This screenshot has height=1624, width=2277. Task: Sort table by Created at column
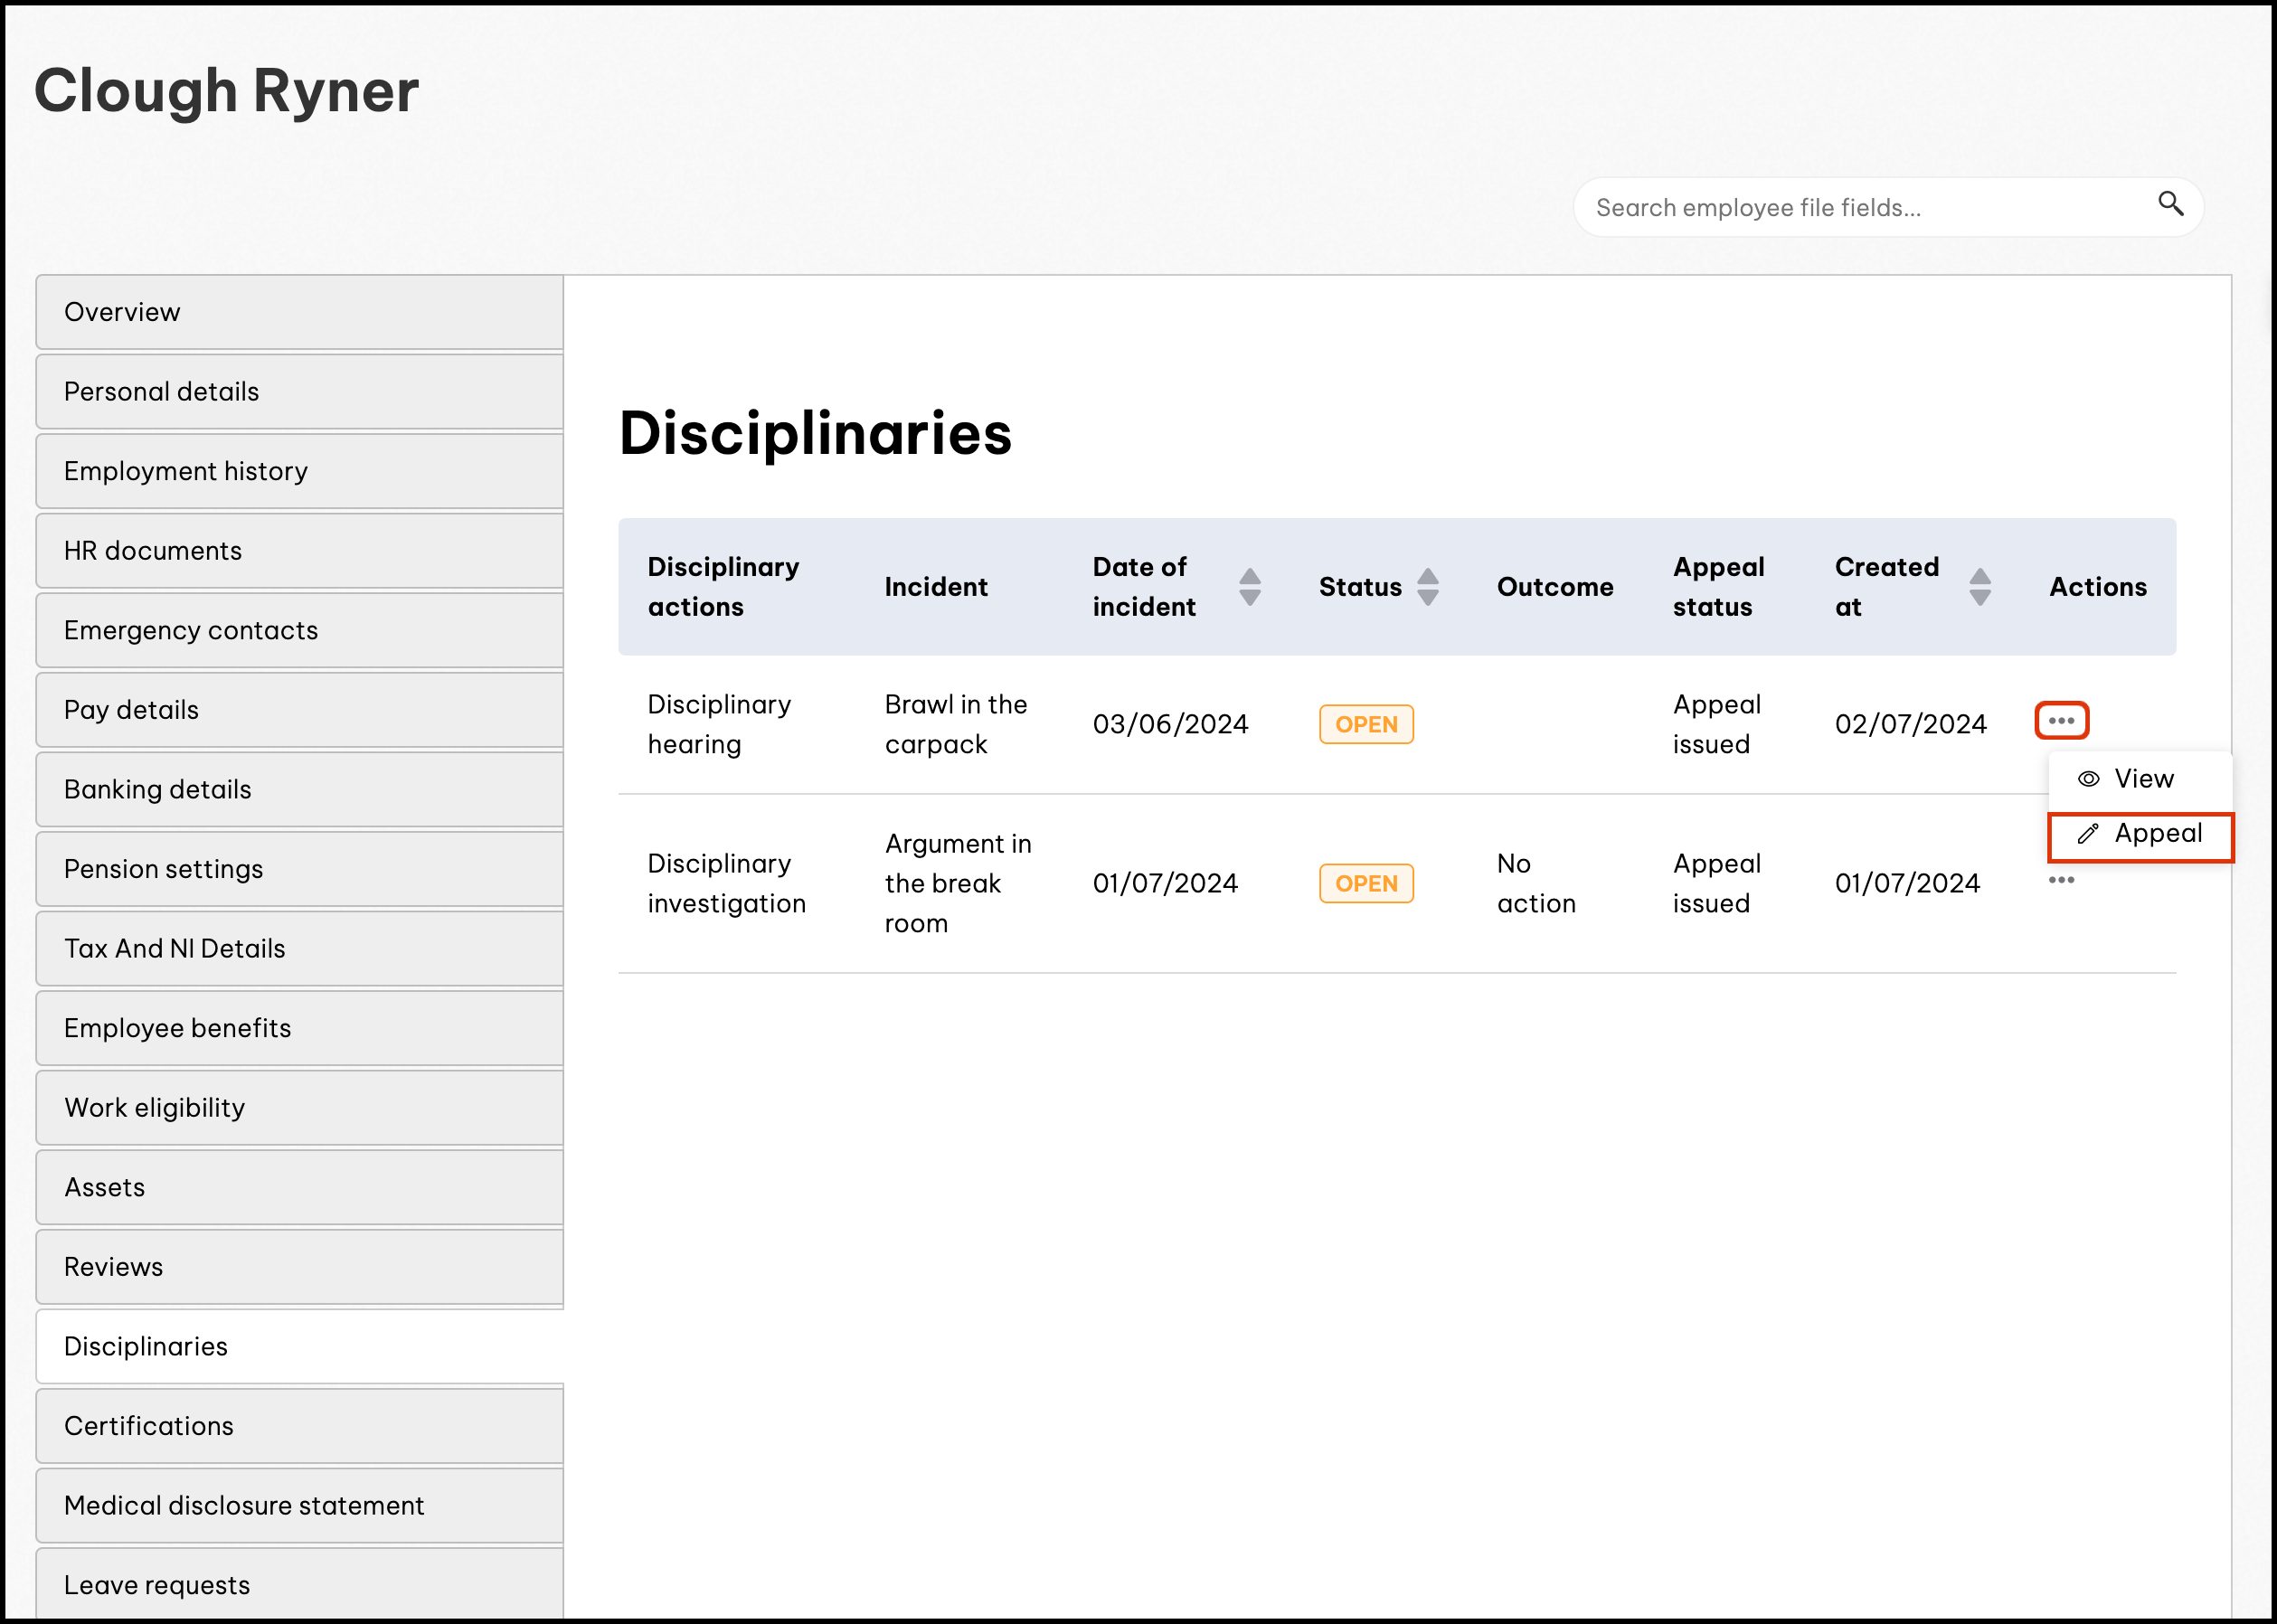click(x=1979, y=587)
